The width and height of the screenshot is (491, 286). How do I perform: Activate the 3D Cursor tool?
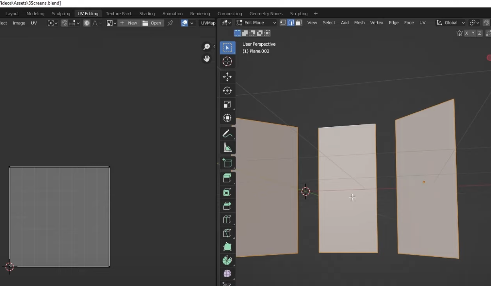click(227, 61)
